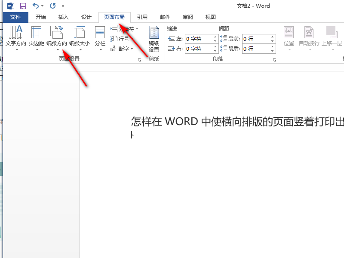Open the 文件 menu
This screenshot has height=258, width=344.
15,17
